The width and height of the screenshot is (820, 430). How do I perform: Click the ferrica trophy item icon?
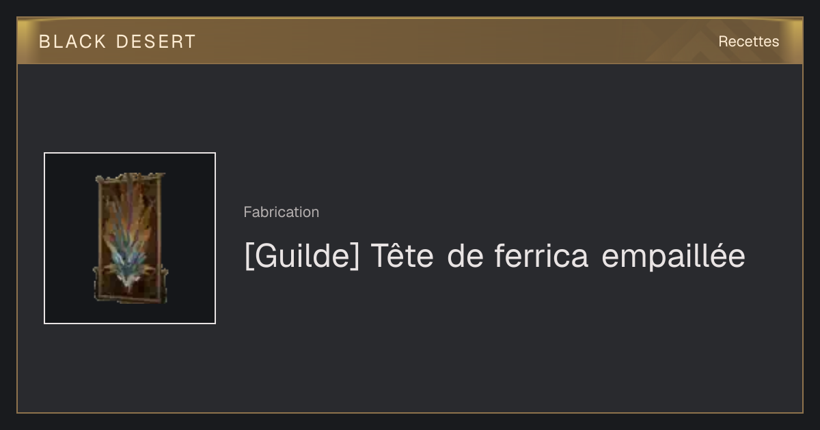tap(130, 238)
